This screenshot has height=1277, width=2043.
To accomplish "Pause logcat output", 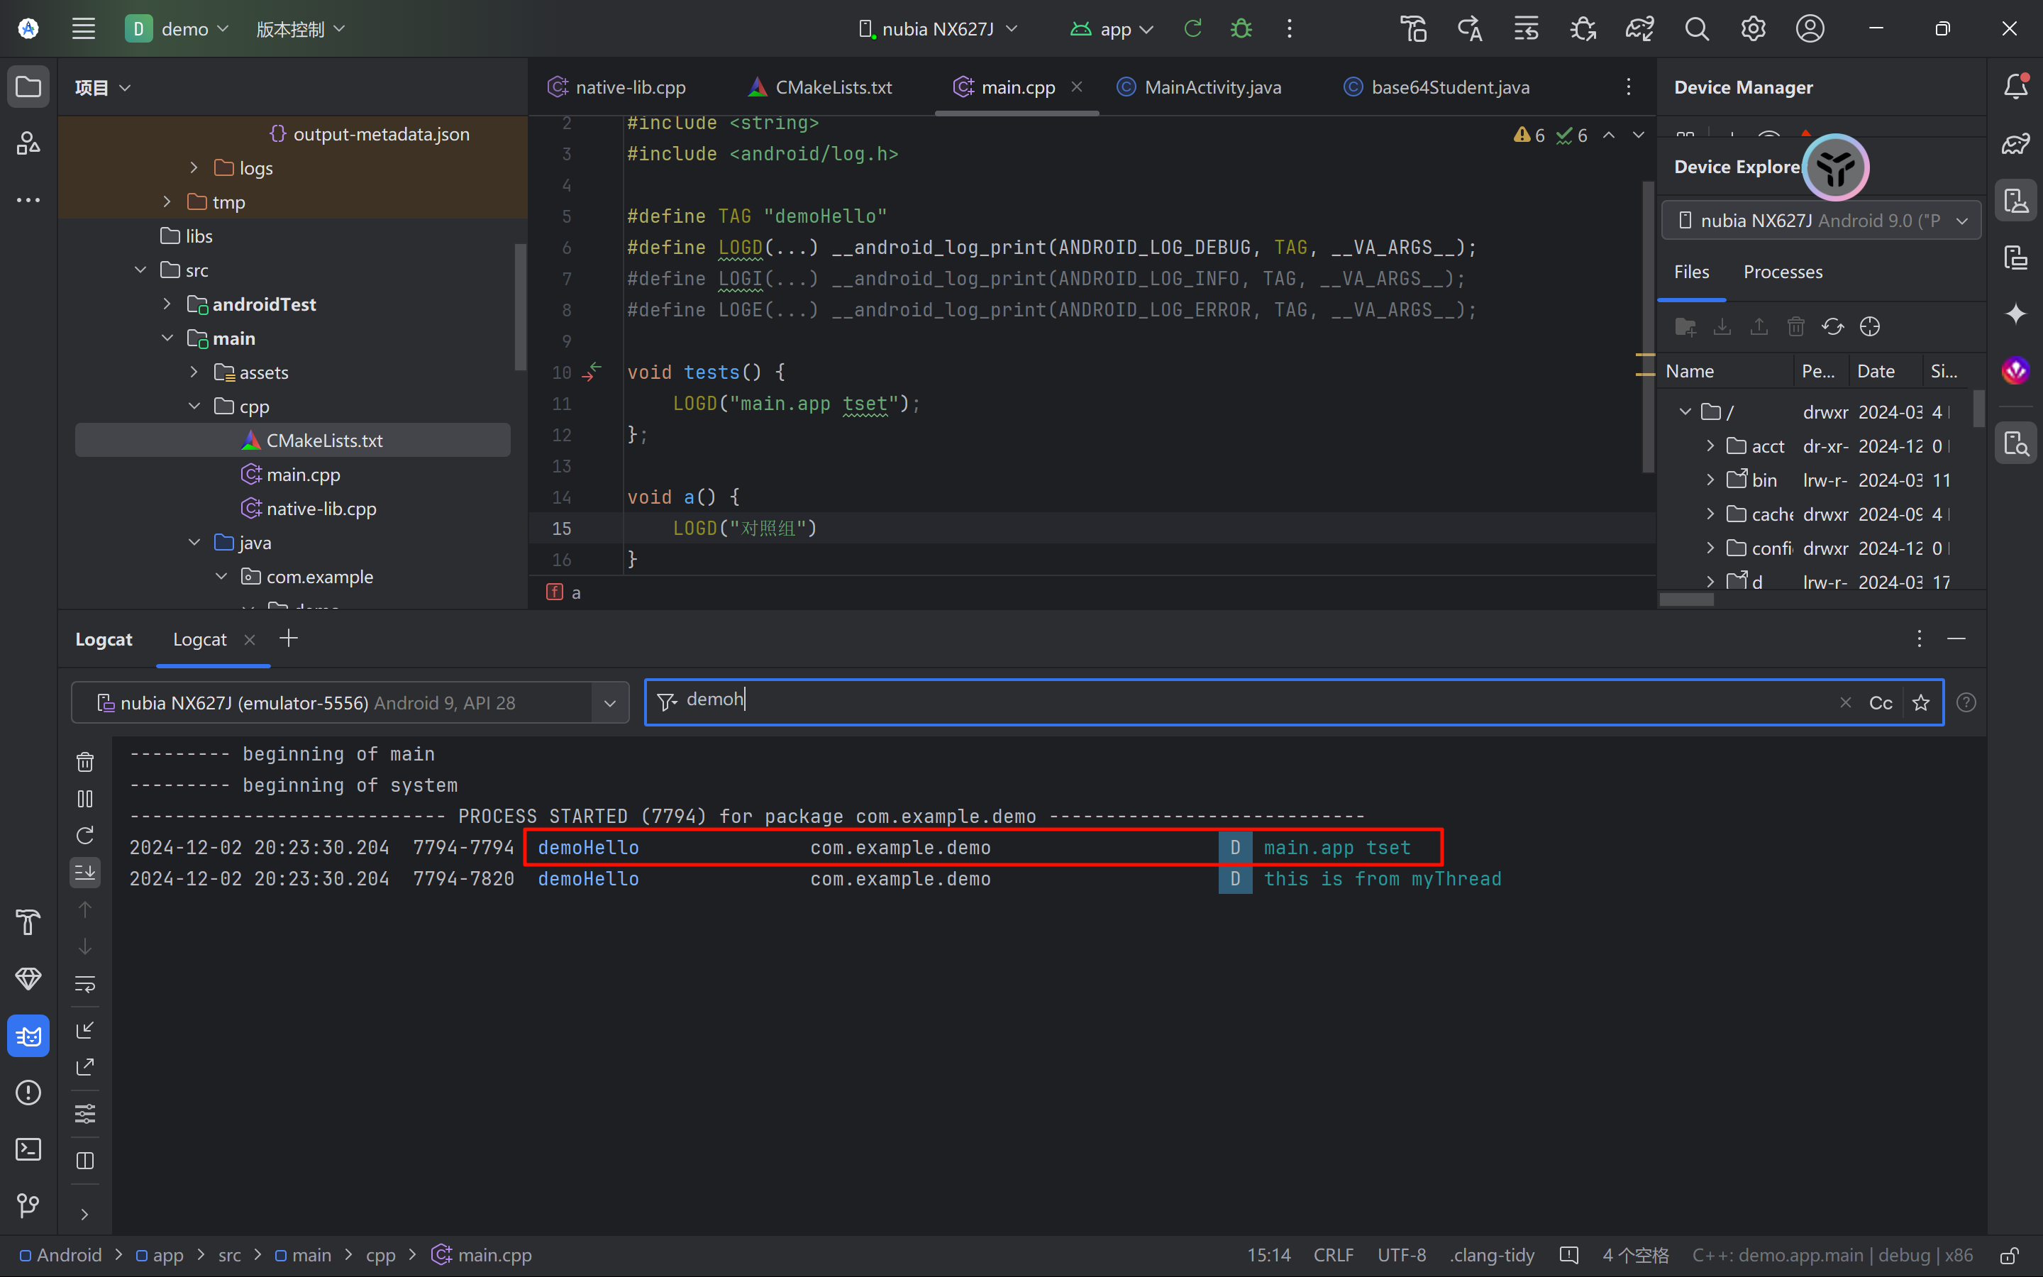I will tap(85, 799).
